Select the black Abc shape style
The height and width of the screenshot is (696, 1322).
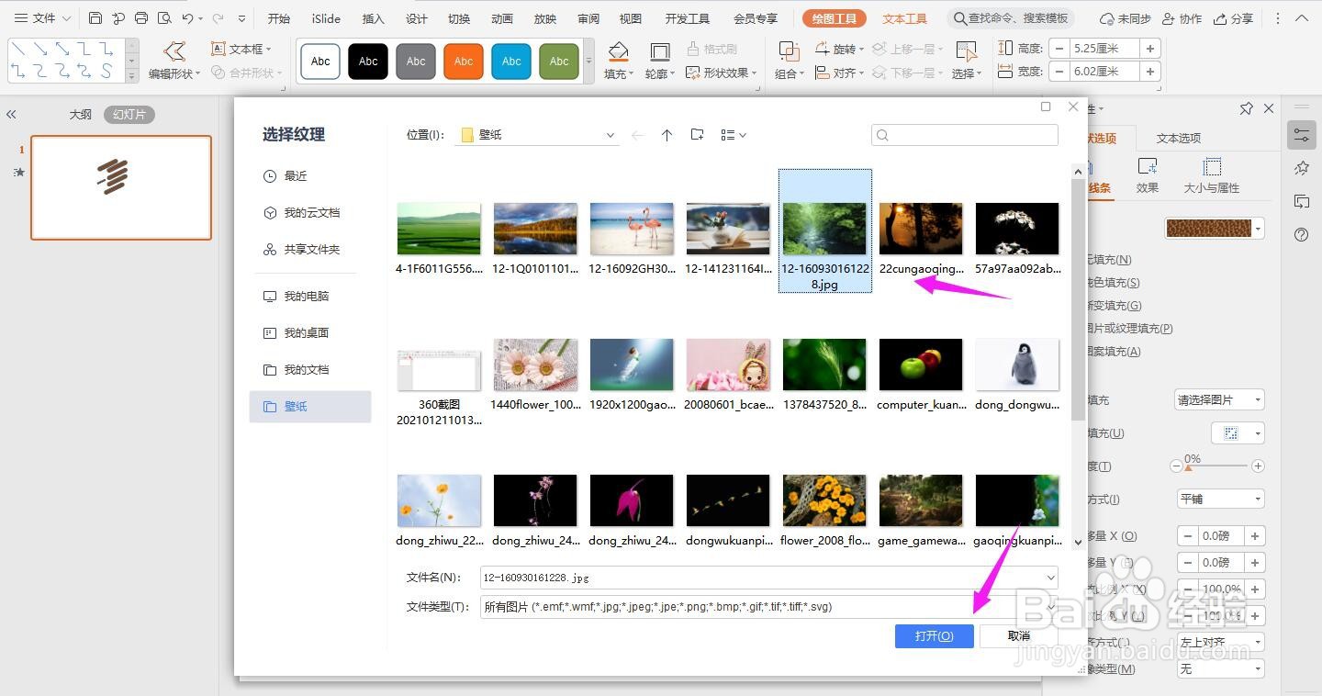tap(368, 62)
